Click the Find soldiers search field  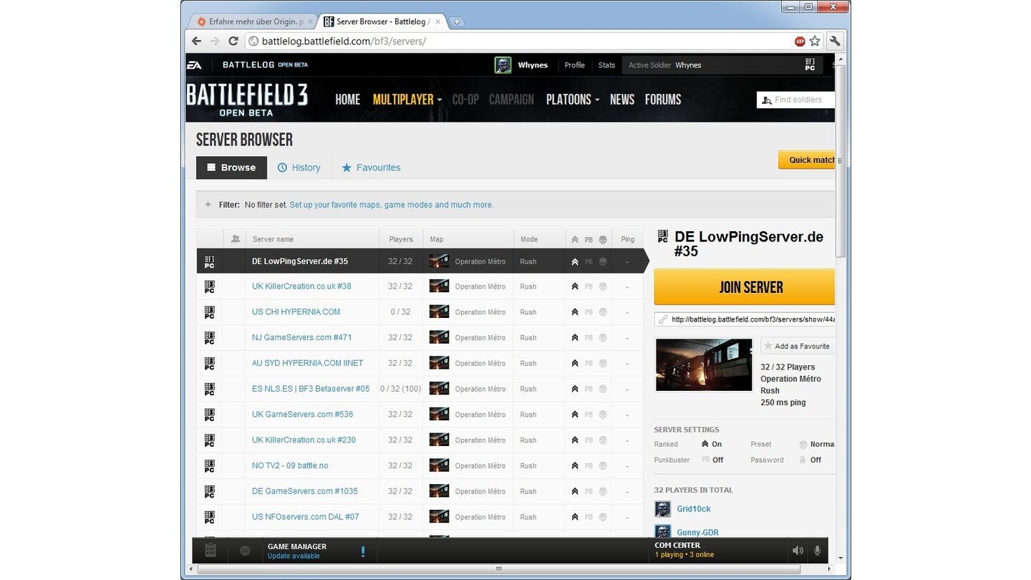click(x=796, y=100)
